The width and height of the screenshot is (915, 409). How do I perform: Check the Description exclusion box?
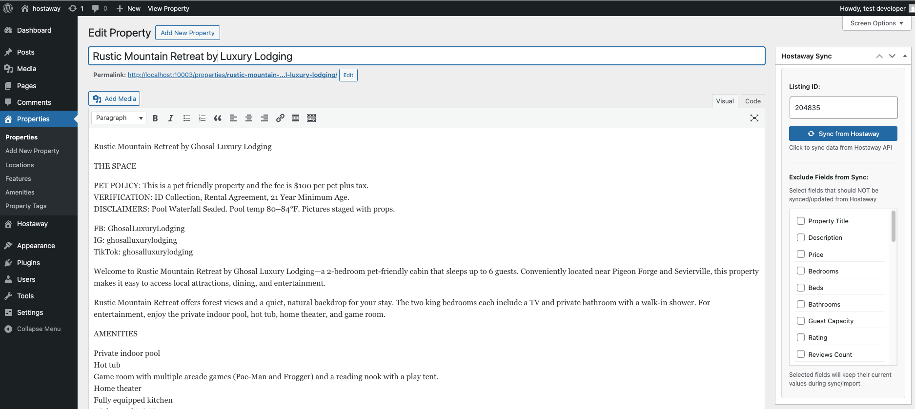pos(801,237)
